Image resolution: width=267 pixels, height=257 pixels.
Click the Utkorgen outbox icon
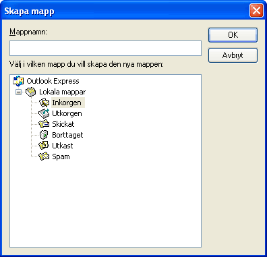(44, 113)
